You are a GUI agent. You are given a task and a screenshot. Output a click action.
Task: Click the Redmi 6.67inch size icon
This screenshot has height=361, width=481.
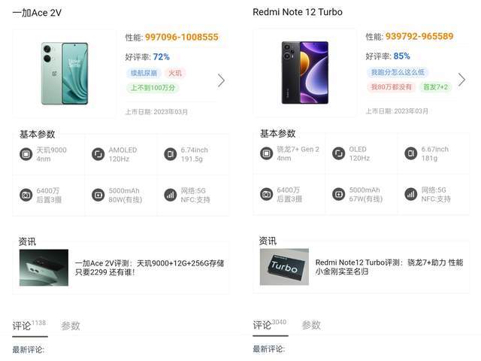coord(411,153)
